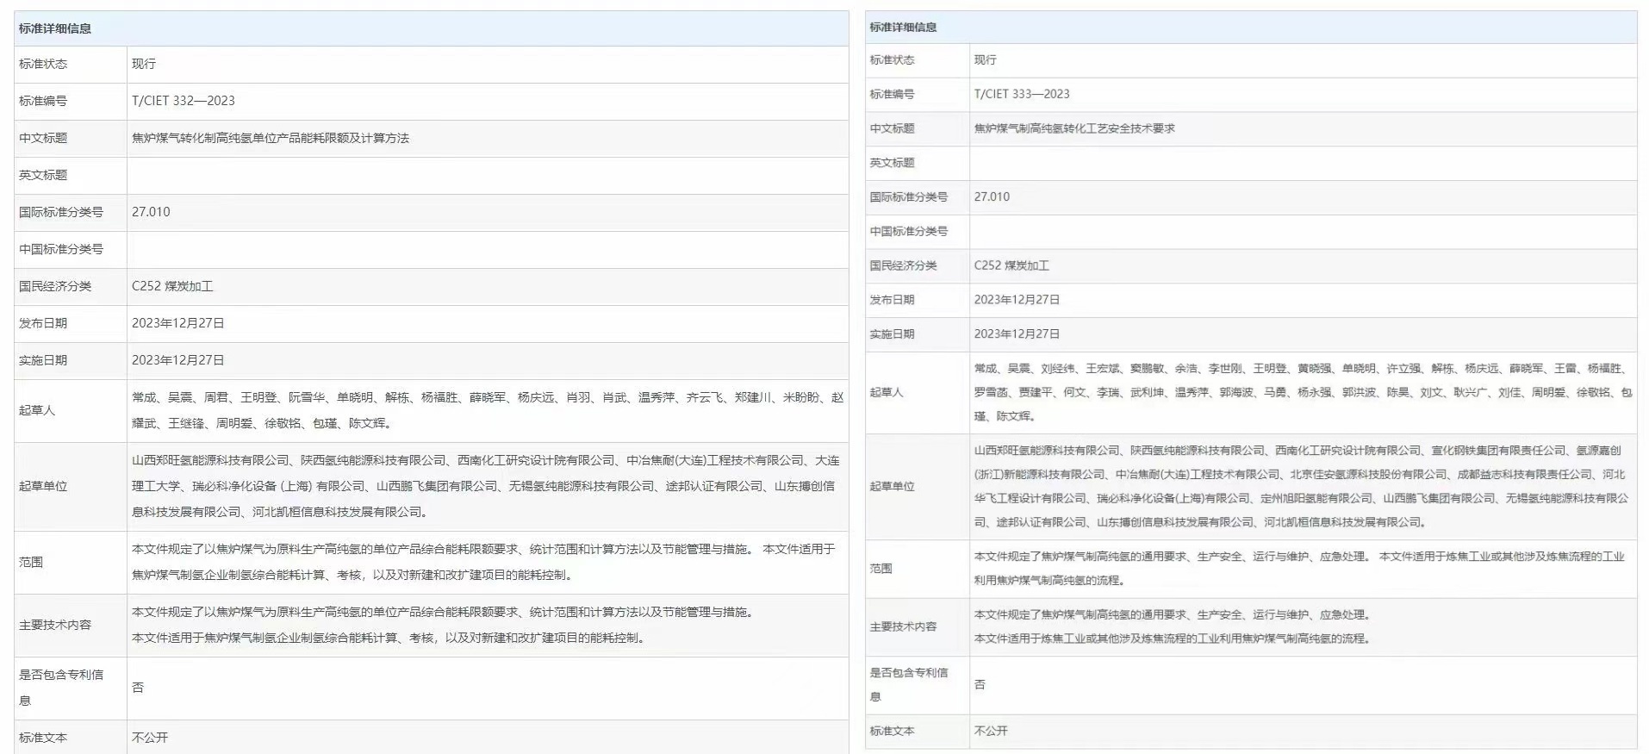Click right table 中文标题 label
The image size is (1649, 754).
pos(892,128)
